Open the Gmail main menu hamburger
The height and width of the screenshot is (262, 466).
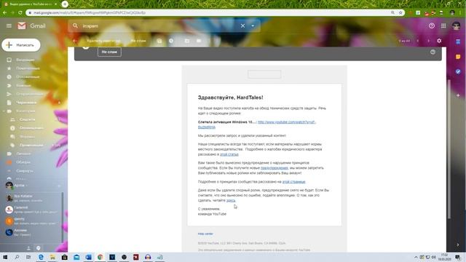click(9, 26)
